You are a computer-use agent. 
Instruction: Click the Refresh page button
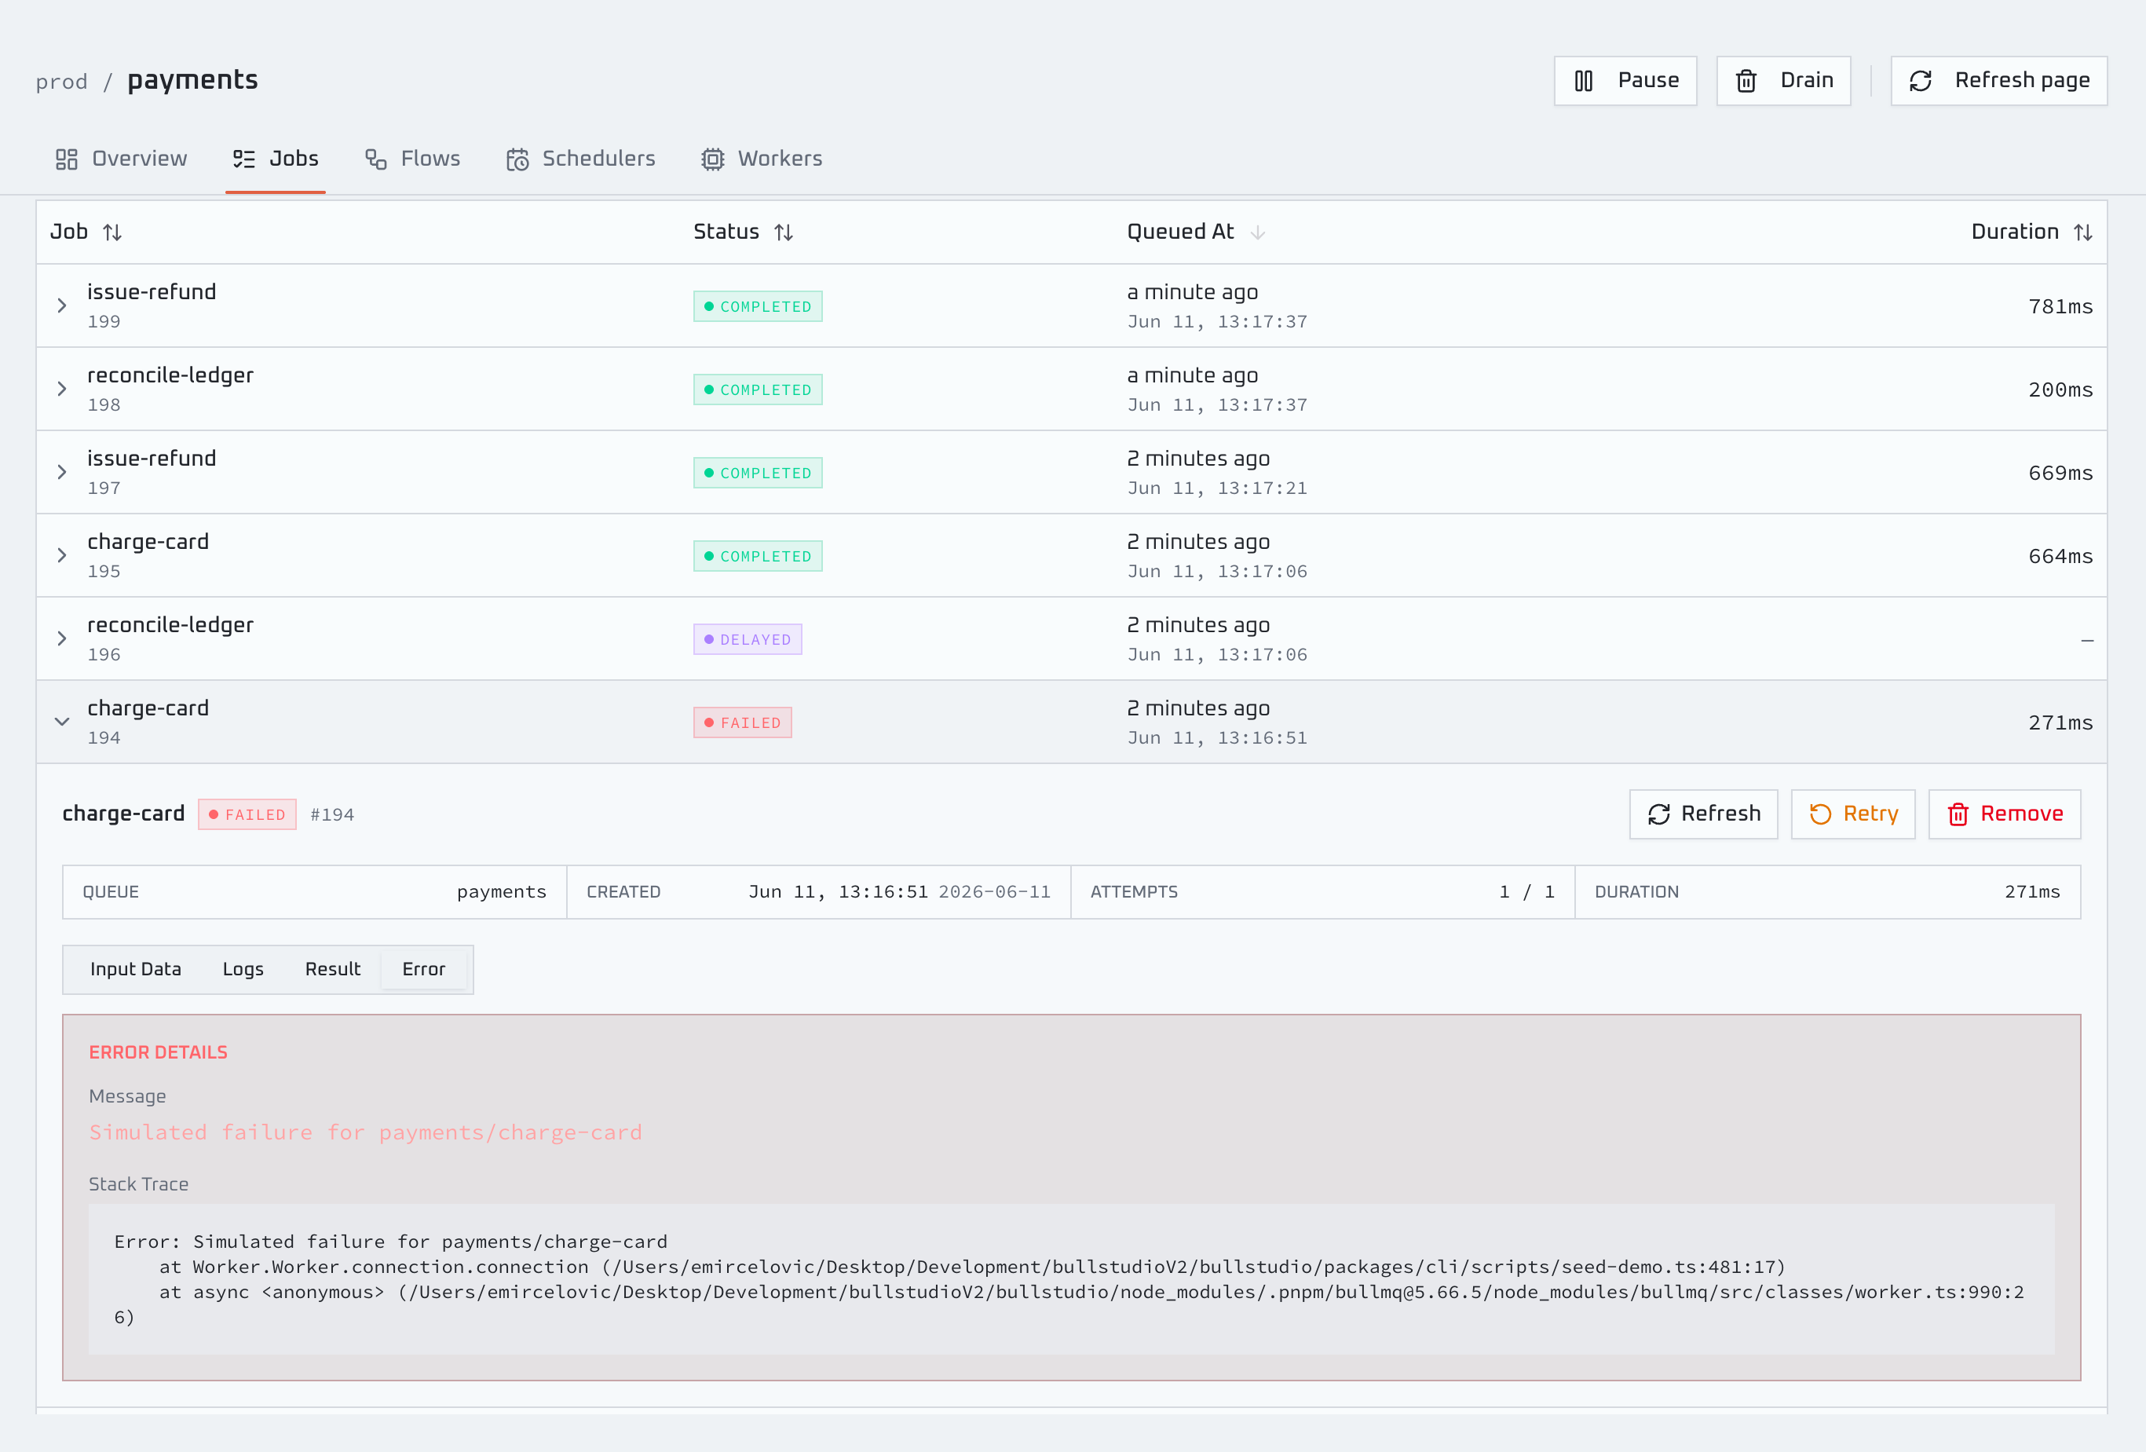tap(1998, 80)
